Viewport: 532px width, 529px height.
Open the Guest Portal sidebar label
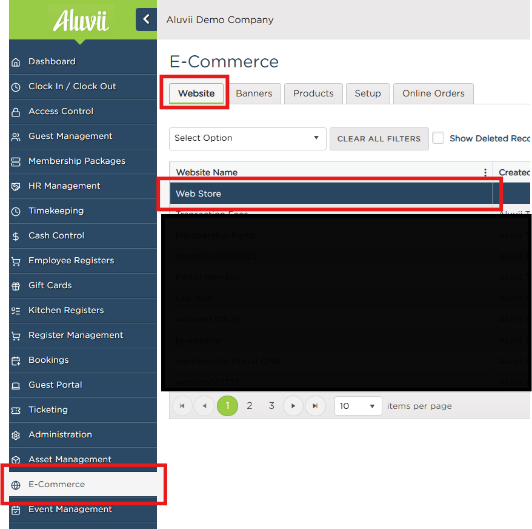pos(55,385)
